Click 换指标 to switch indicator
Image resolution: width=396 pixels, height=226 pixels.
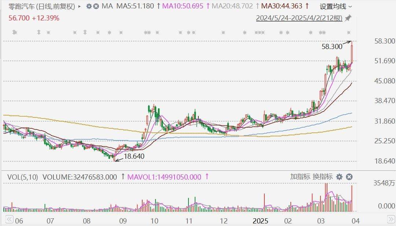(322, 177)
